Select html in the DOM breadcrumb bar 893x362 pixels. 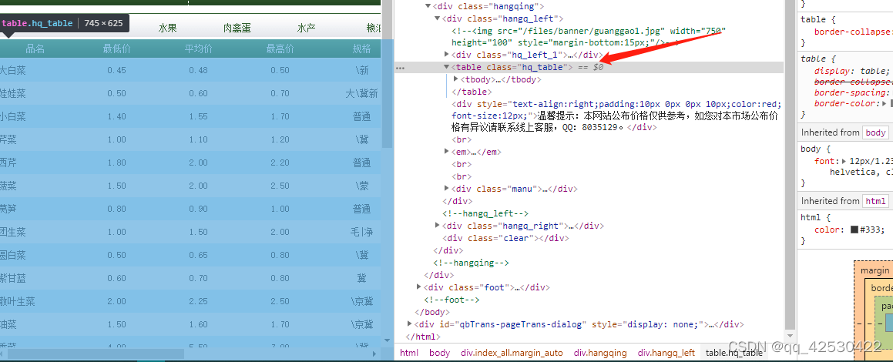pos(409,353)
